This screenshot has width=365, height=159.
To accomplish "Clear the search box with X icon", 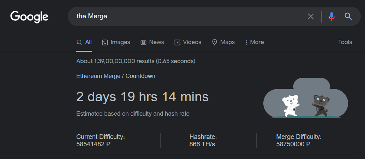I will (x=311, y=17).
